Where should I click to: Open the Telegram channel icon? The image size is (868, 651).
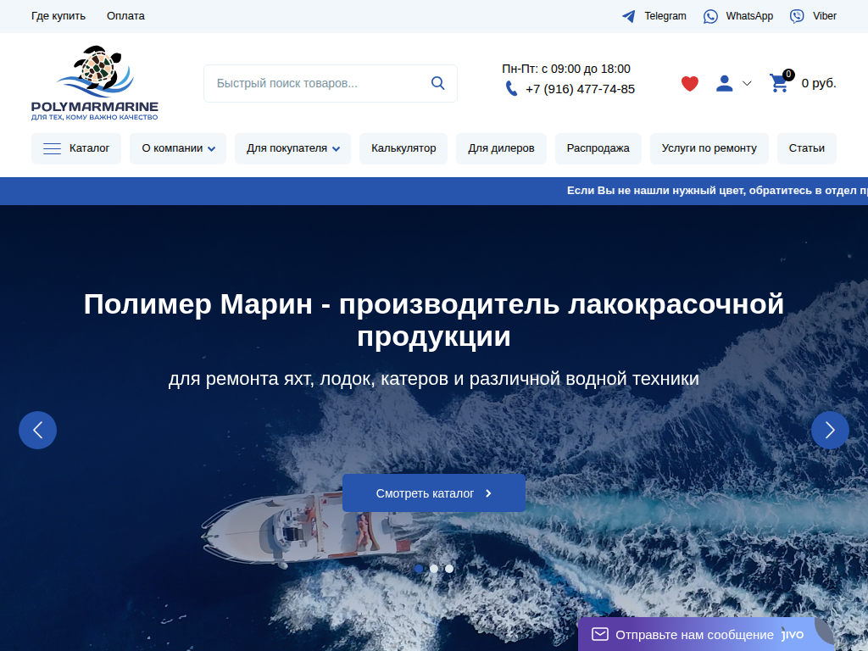click(x=628, y=15)
